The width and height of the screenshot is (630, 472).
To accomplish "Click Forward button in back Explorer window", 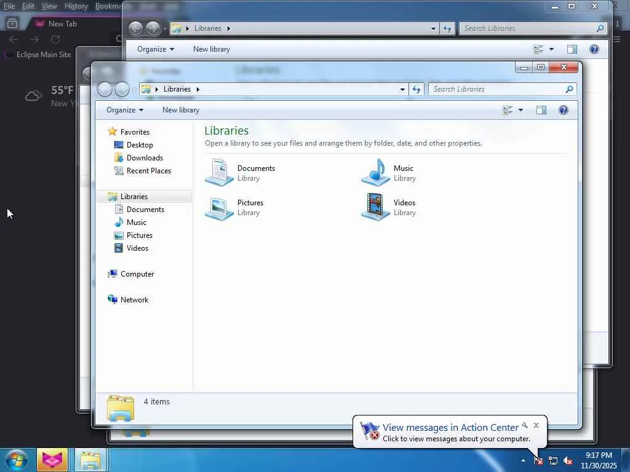I will click(153, 28).
